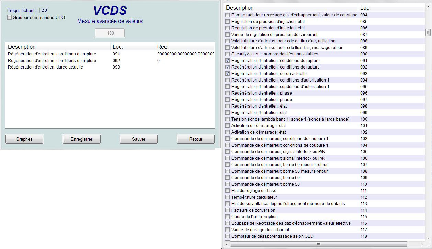The image size is (432, 249).
Task: Check conditions d'autorisation 1 at Loc. 095
Action: point(227,87)
